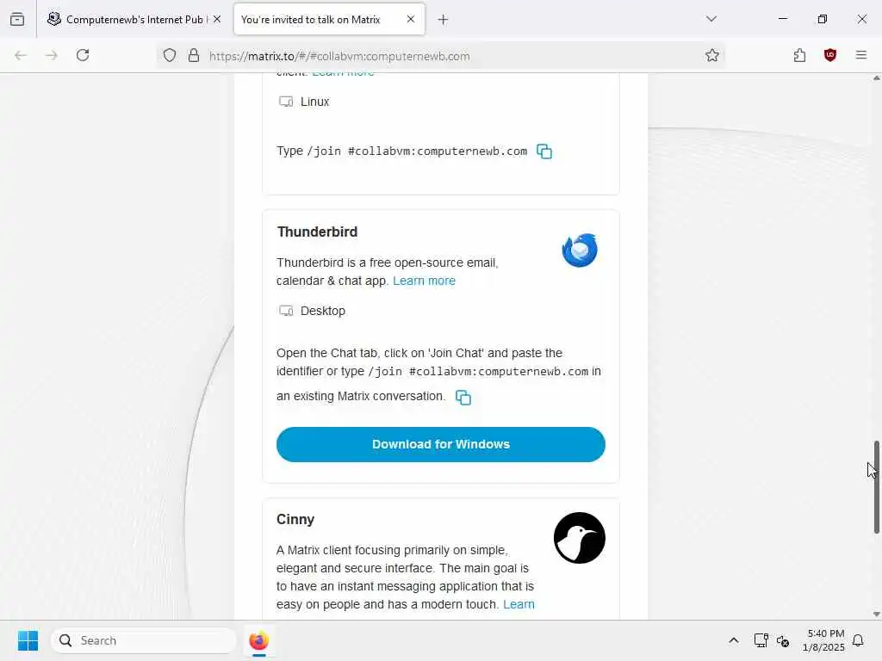Copy the Thunderbird join command text
The height and width of the screenshot is (661, 882).
[463, 398]
